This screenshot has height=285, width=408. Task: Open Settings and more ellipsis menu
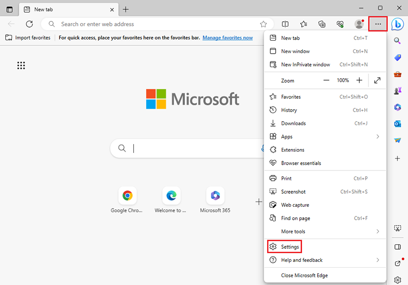pyautogui.click(x=378, y=24)
